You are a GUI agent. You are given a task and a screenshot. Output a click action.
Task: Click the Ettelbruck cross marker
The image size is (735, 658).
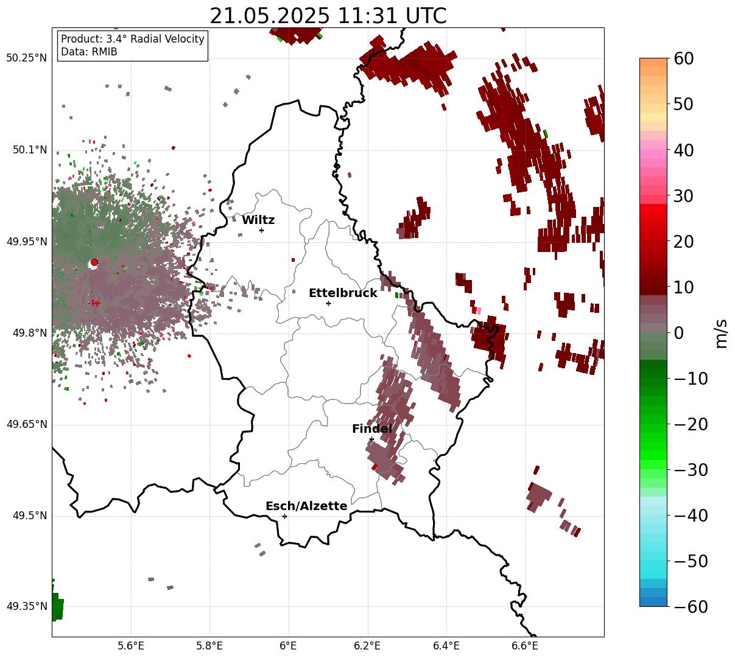tap(328, 303)
